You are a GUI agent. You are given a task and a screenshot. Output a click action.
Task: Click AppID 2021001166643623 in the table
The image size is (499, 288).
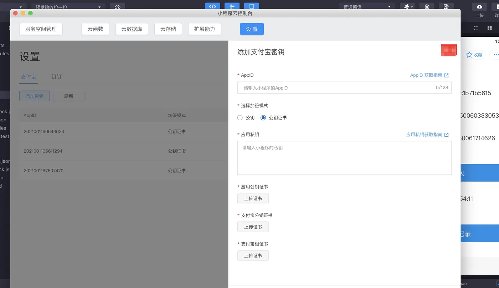click(x=44, y=131)
